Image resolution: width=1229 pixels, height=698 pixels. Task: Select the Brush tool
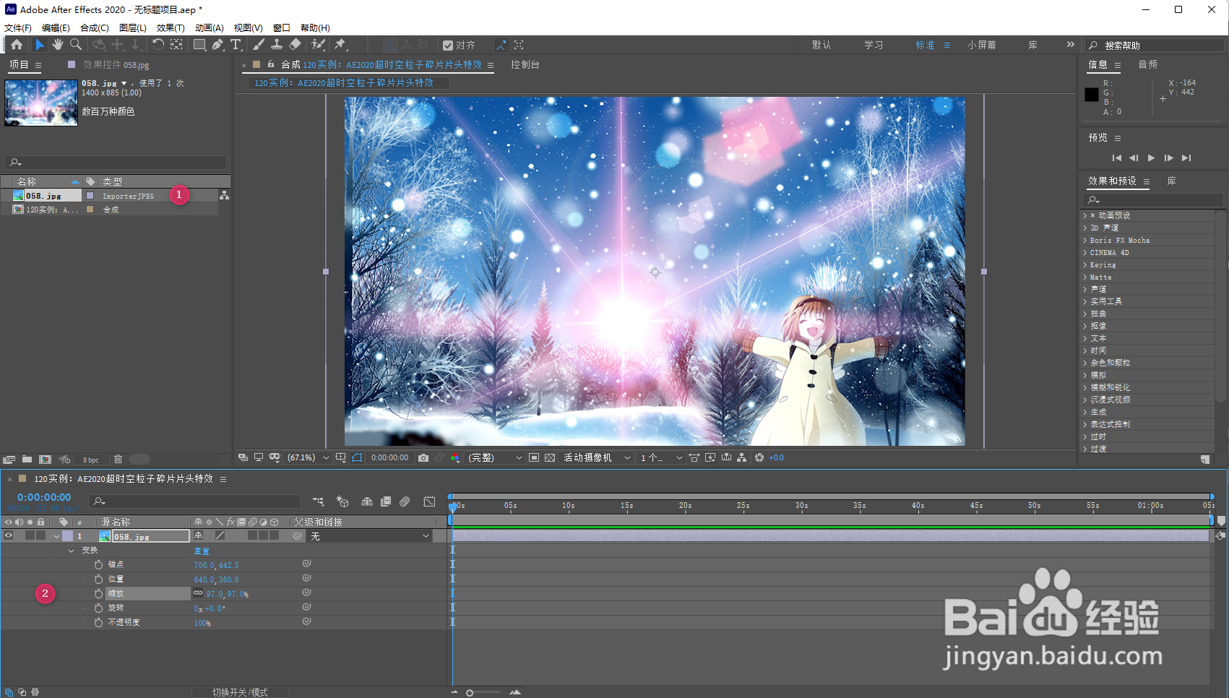259,45
